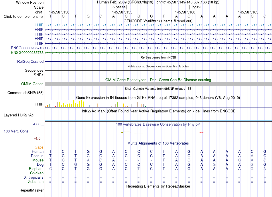Select the Elephant alignment row label
The image size is (272, 197).
(x=36, y=169)
